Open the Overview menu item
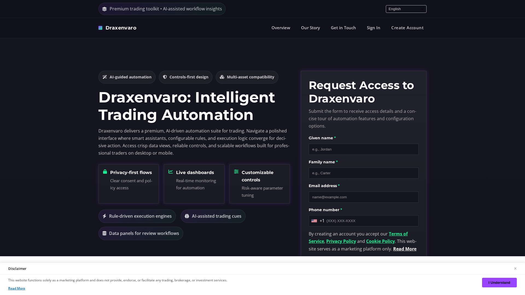The width and height of the screenshot is (525, 295). (281, 28)
